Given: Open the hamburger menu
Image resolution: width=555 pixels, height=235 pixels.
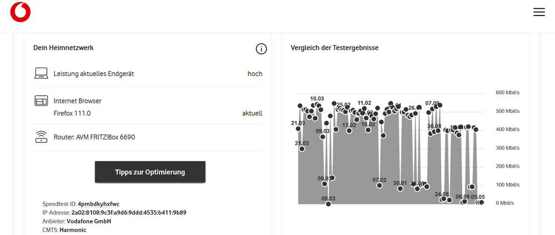Looking at the screenshot, I should [539, 12].
